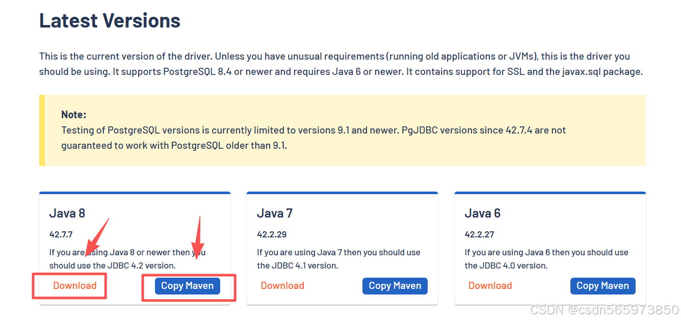This screenshot has width=681, height=321.
Task: Copy Maven snippet for Java 6
Action: [603, 286]
